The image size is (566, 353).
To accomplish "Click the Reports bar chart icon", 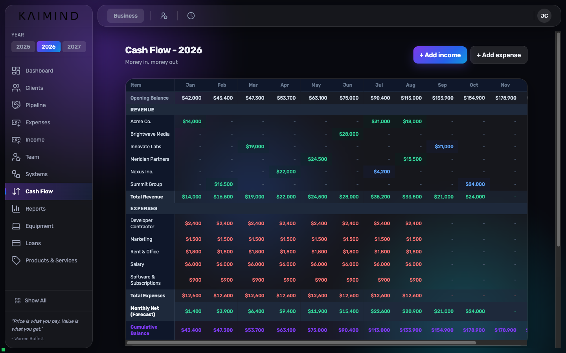I will [16, 209].
